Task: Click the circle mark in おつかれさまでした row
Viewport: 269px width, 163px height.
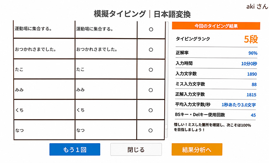Action: point(151,50)
